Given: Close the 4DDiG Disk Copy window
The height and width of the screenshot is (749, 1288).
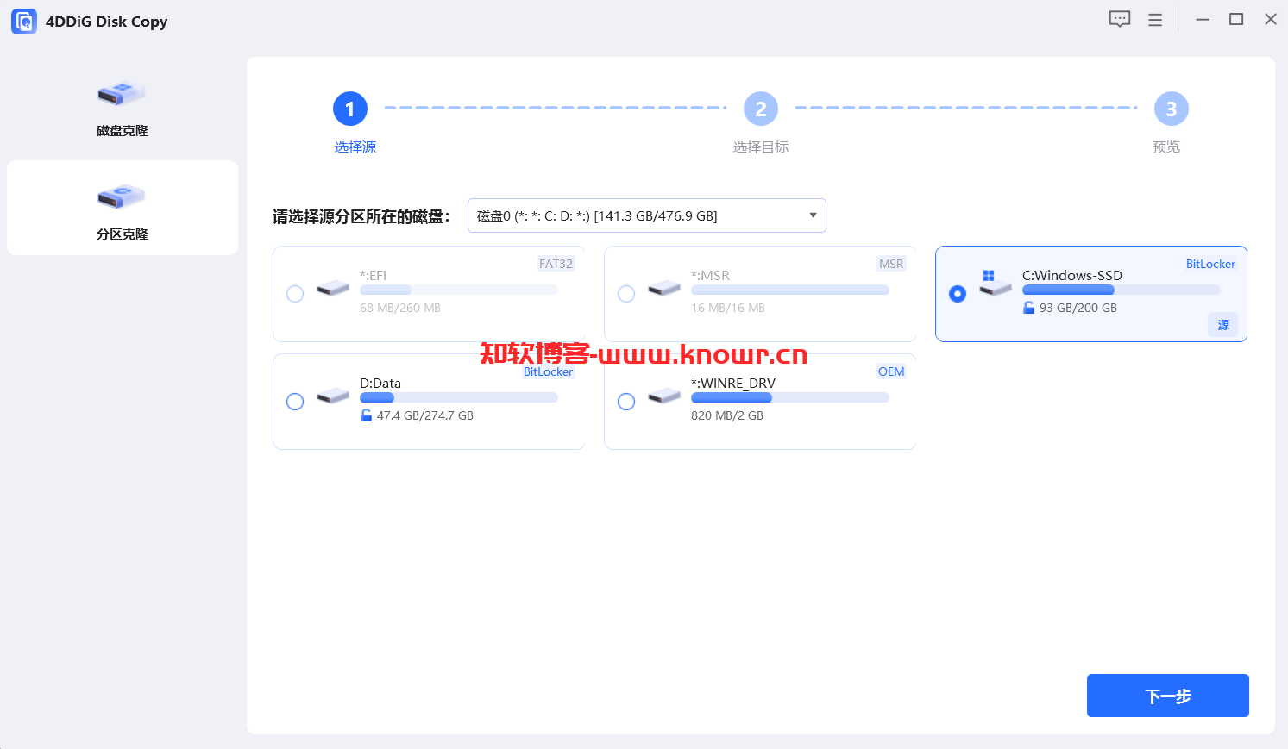Looking at the screenshot, I should (x=1271, y=19).
